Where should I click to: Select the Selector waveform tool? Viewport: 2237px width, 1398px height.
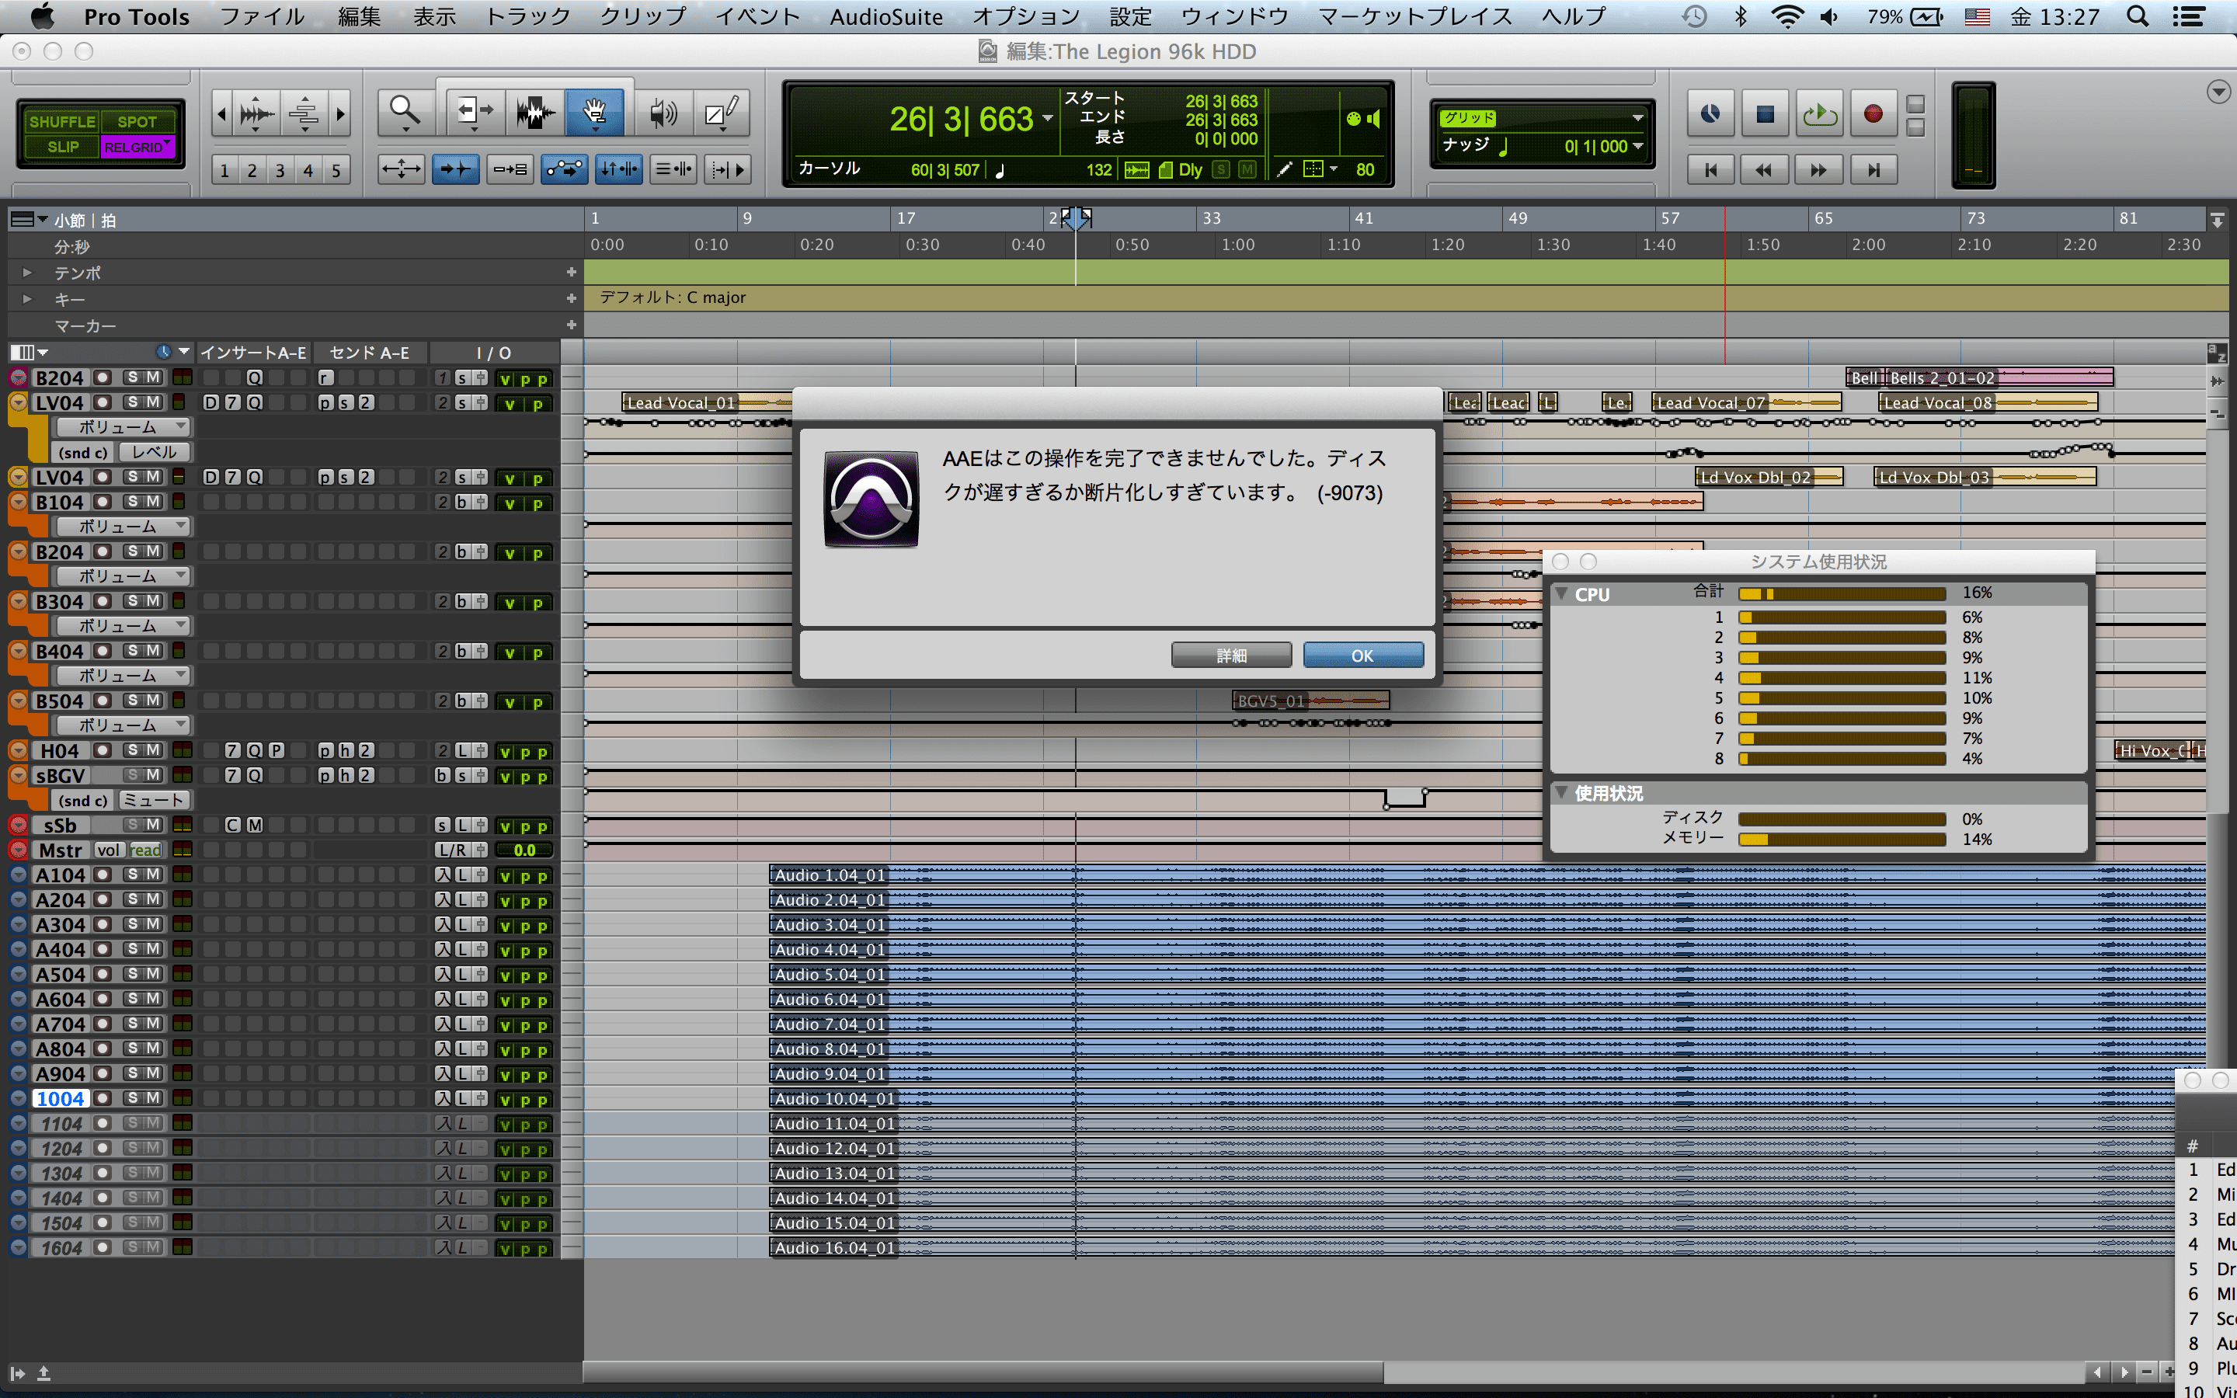(534, 113)
